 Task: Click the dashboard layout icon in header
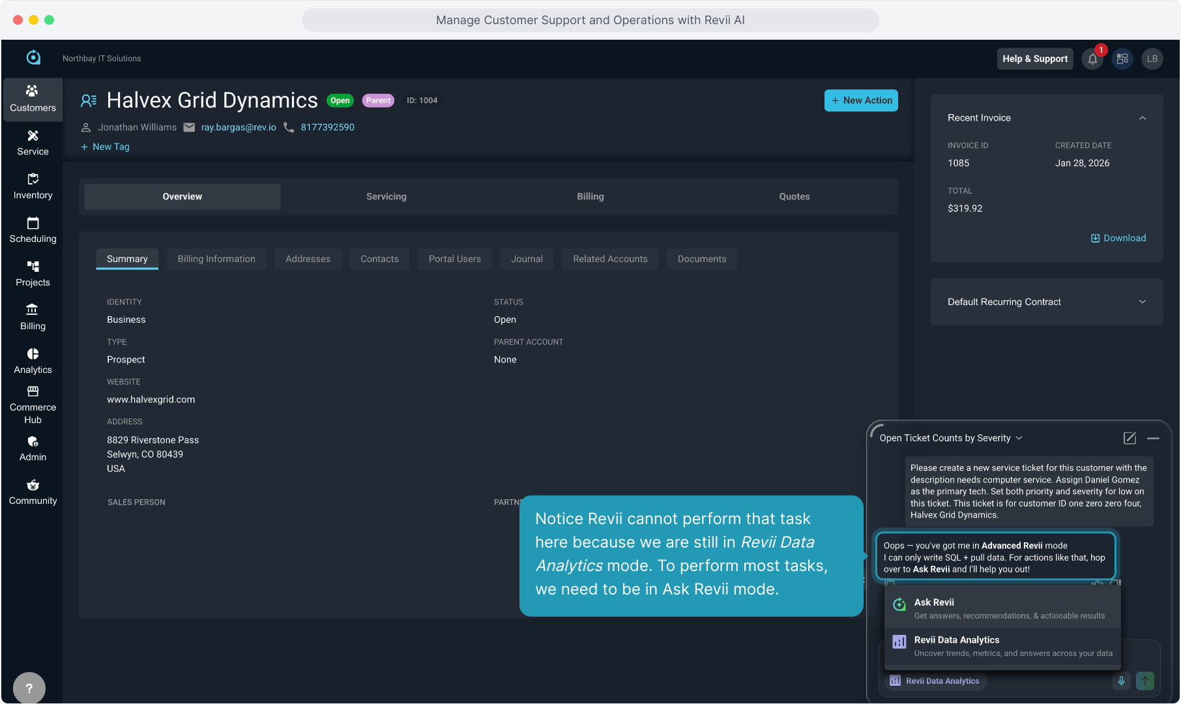point(1122,59)
